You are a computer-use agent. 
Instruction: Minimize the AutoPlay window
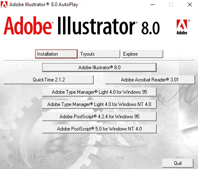153,5
